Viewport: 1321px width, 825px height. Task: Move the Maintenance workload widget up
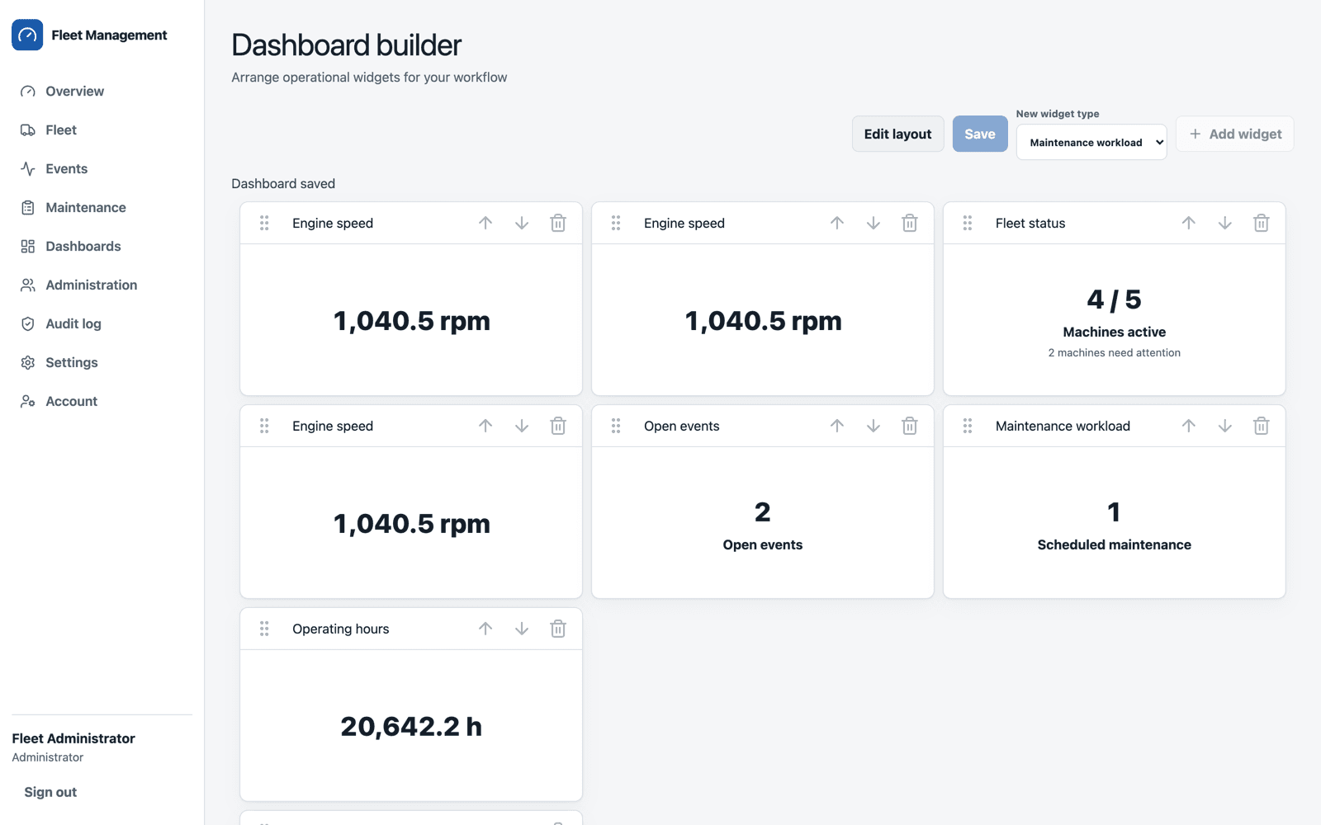pos(1189,427)
